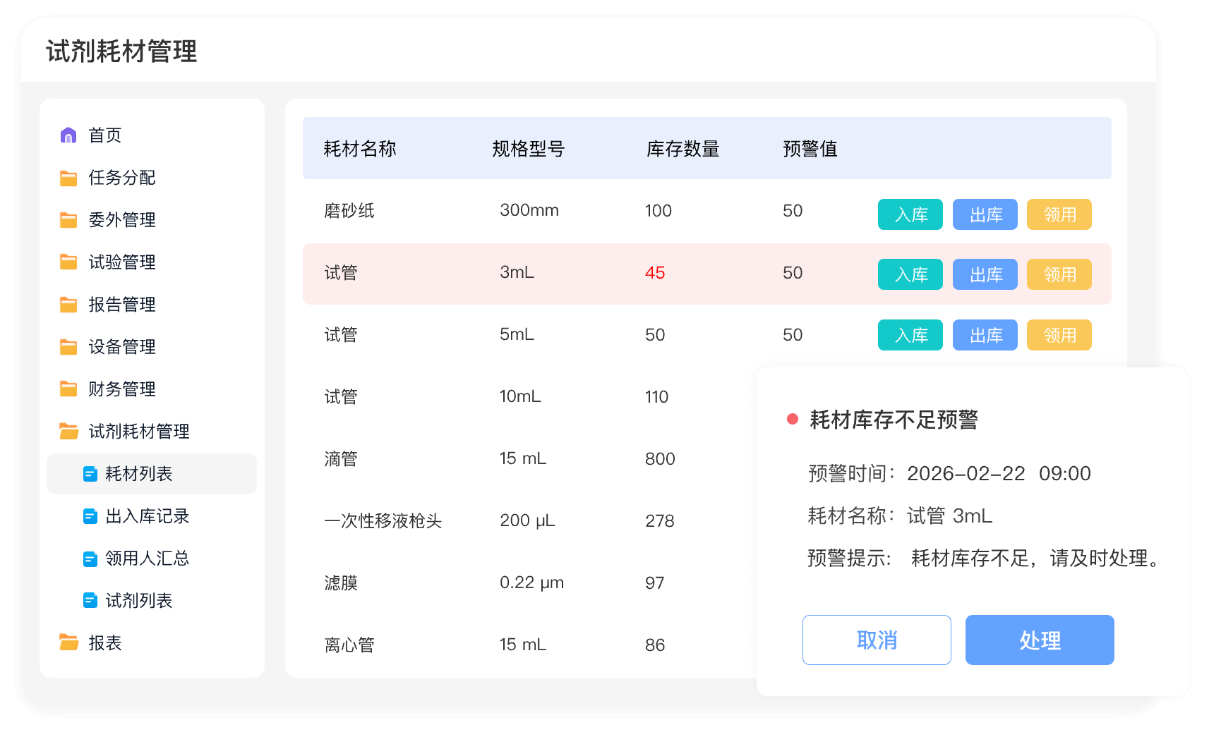Click 处理 to handle the stock warning

[1039, 640]
